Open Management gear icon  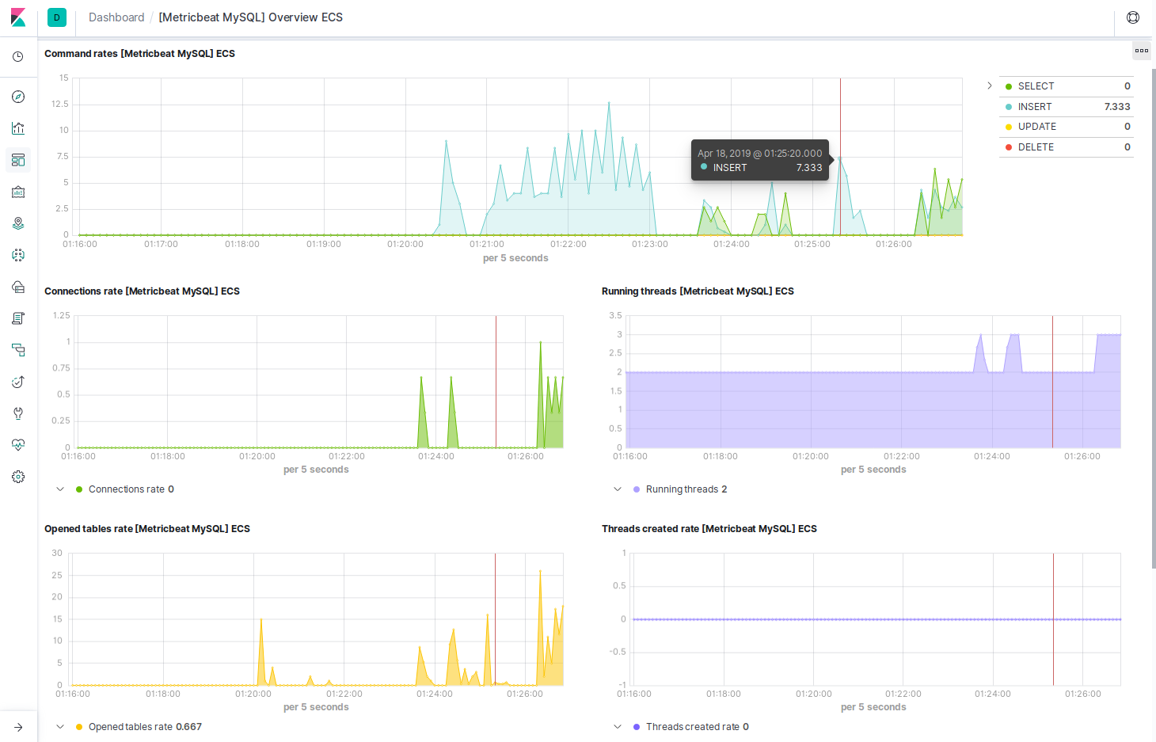click(x=18, y=477)
